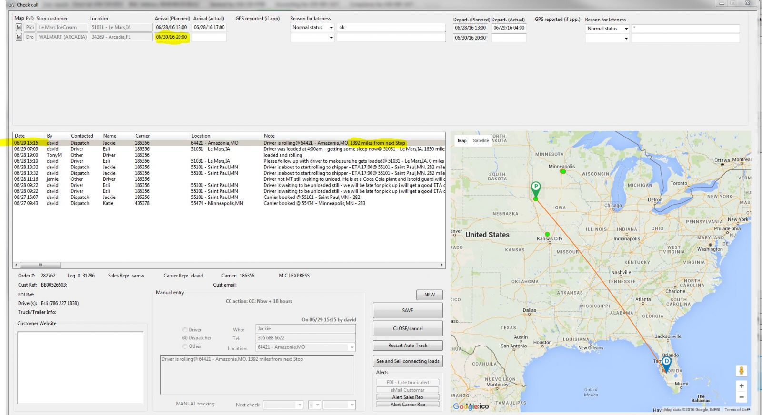The height and width of the screenshot is (415, 762).
Task: Zoom out on the map
Action: point(741,397)
